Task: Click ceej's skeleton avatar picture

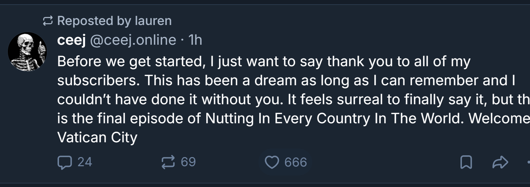Action: tap(27, 52)
